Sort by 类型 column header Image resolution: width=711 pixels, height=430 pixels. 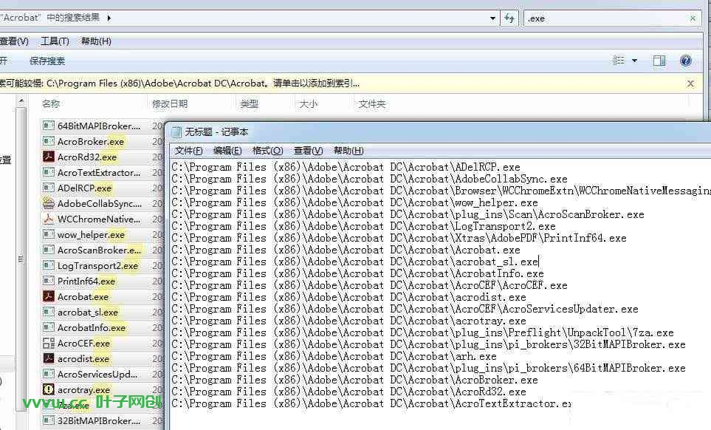click(249, 104)
